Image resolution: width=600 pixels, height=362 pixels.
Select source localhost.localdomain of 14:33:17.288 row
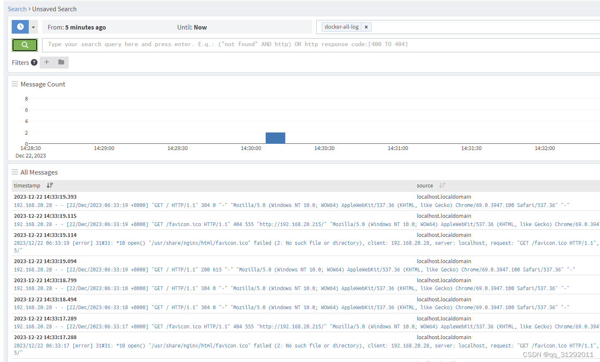coord(444,337)
